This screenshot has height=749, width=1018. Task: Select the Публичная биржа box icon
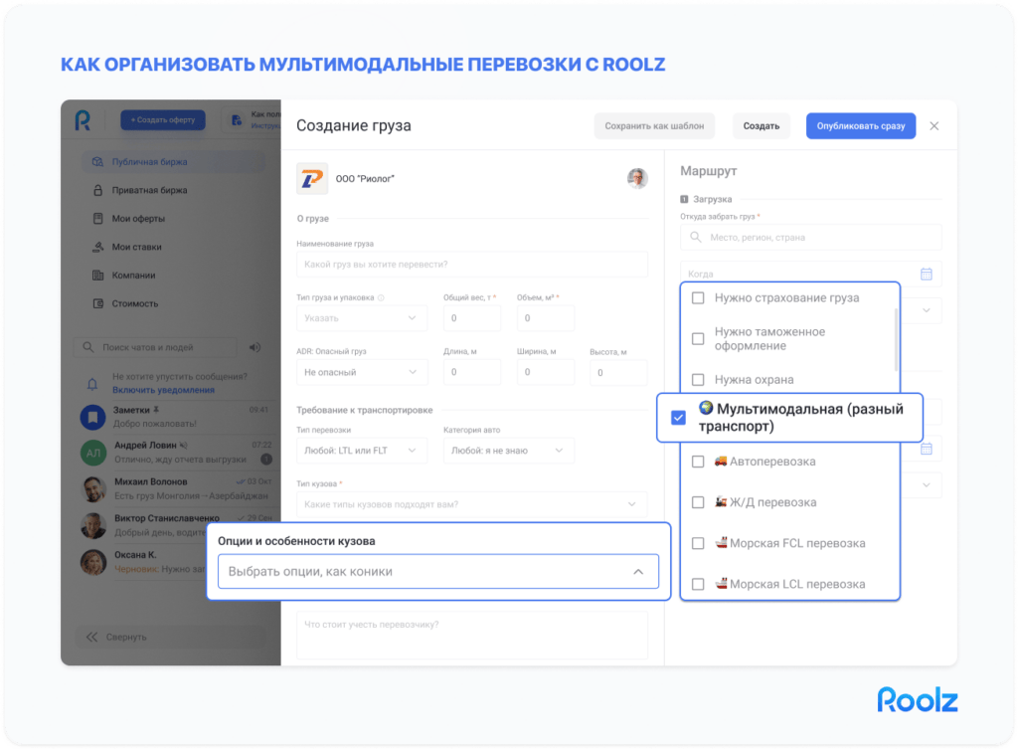[x=96, y=161]
